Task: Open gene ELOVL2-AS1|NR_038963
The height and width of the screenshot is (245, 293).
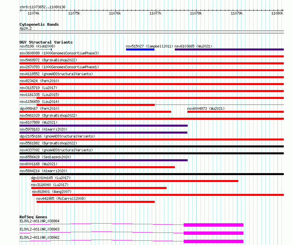Action: (x=40, y=229)
